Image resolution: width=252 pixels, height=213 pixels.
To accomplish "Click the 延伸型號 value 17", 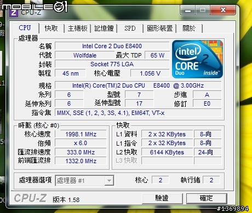I will (139, 103).
